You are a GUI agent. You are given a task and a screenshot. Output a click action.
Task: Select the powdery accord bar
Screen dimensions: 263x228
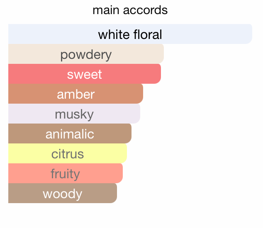86,54
